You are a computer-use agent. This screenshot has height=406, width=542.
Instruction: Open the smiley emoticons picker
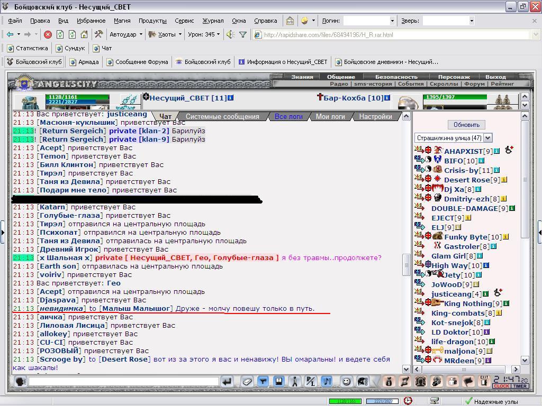(346, 382)
